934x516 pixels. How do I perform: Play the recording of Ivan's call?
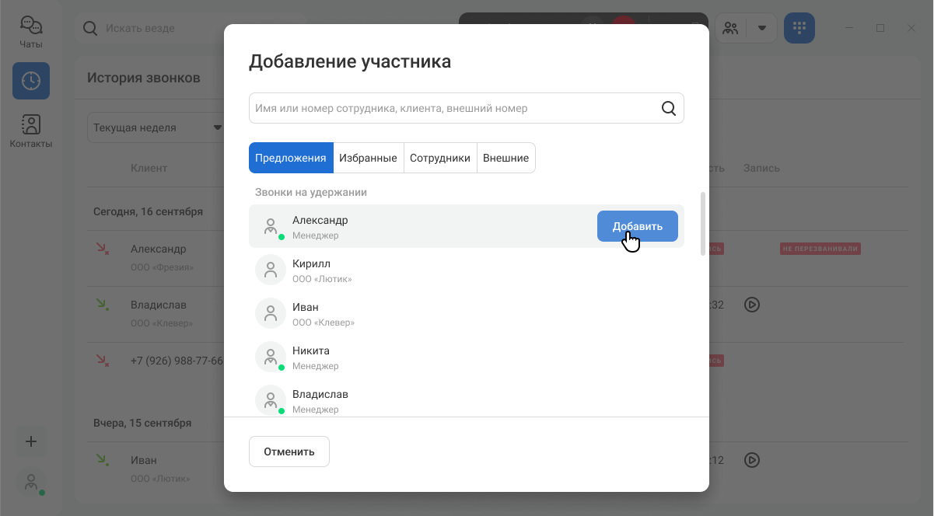751,460
